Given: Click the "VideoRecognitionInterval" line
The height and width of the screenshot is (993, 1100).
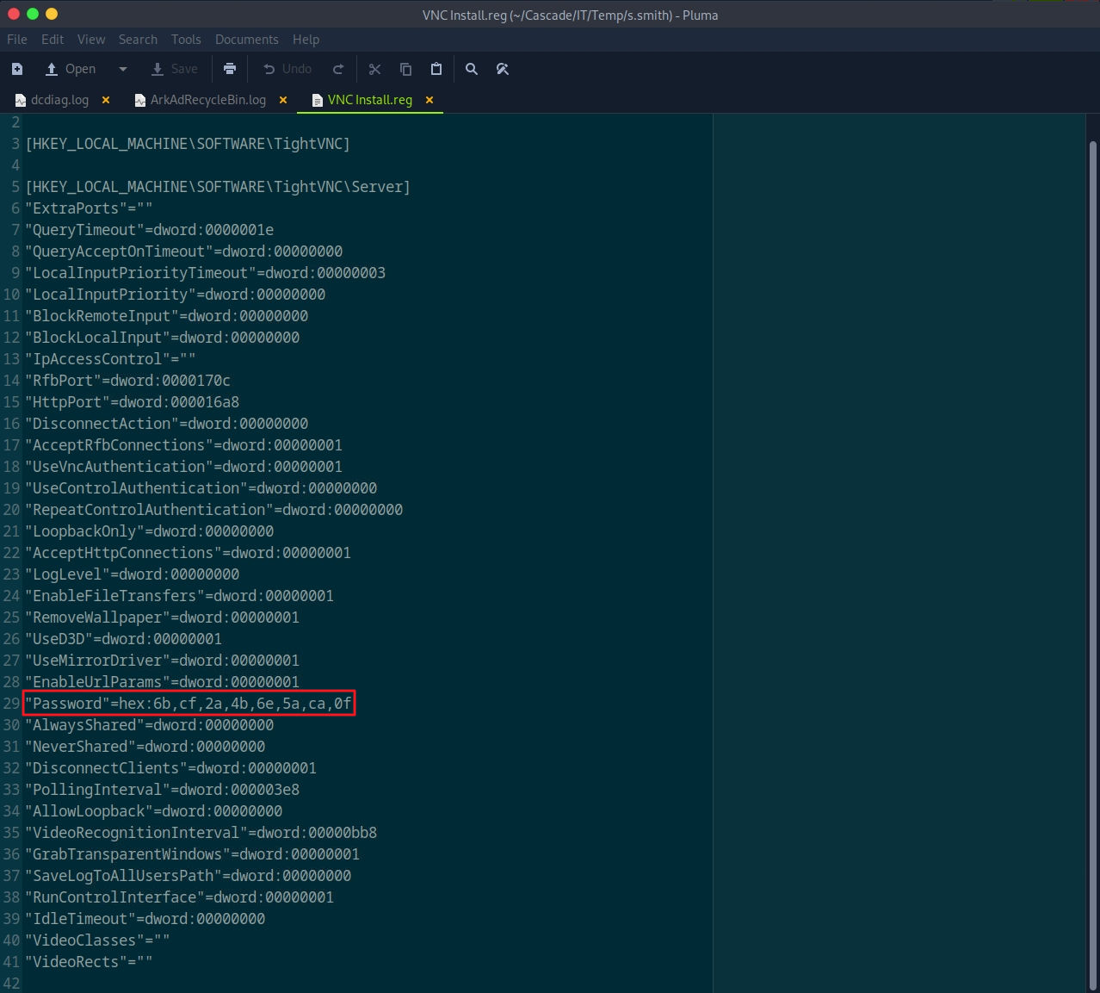Looking at the screenshot, I should coord(201,833).
